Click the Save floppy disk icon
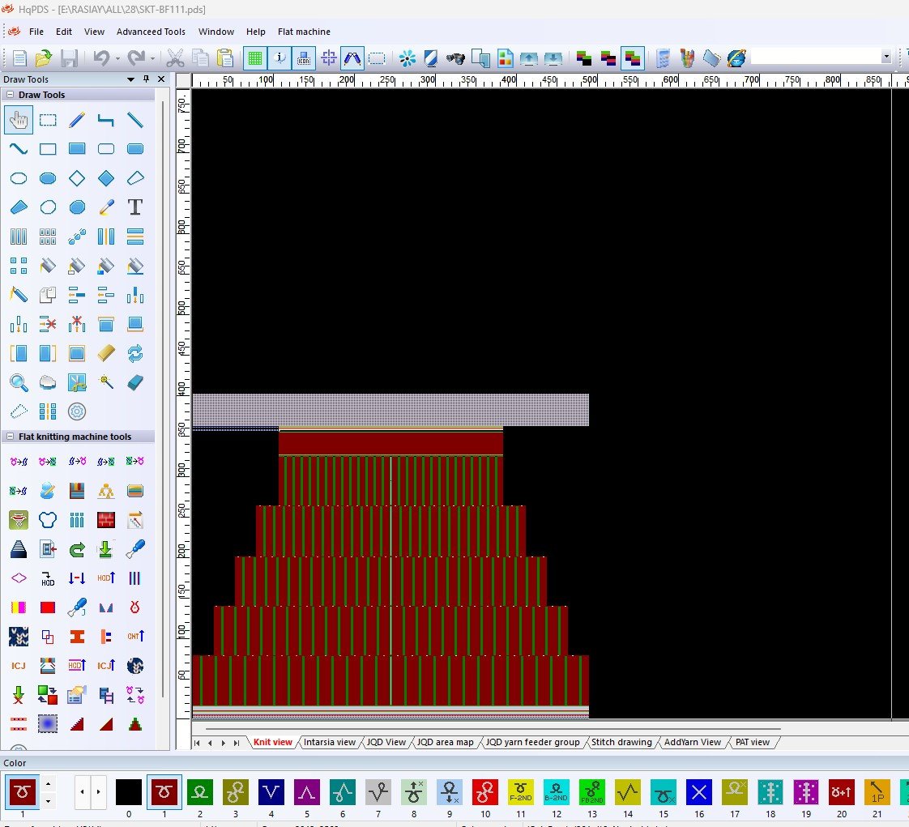 point(69,58)
